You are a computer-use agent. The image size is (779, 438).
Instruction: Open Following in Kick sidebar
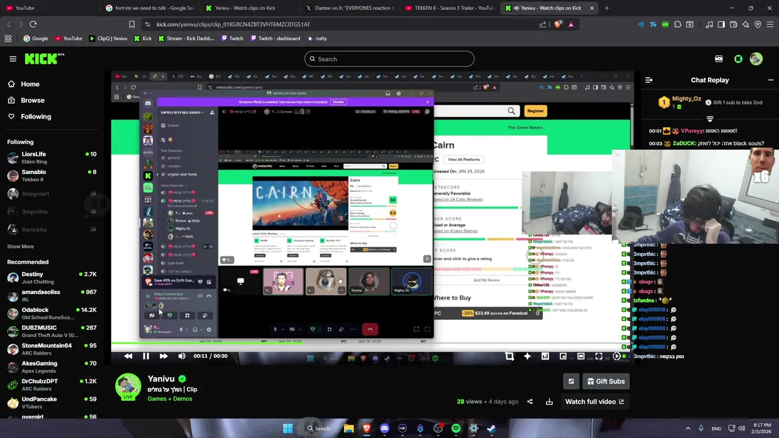pos(36,116)
